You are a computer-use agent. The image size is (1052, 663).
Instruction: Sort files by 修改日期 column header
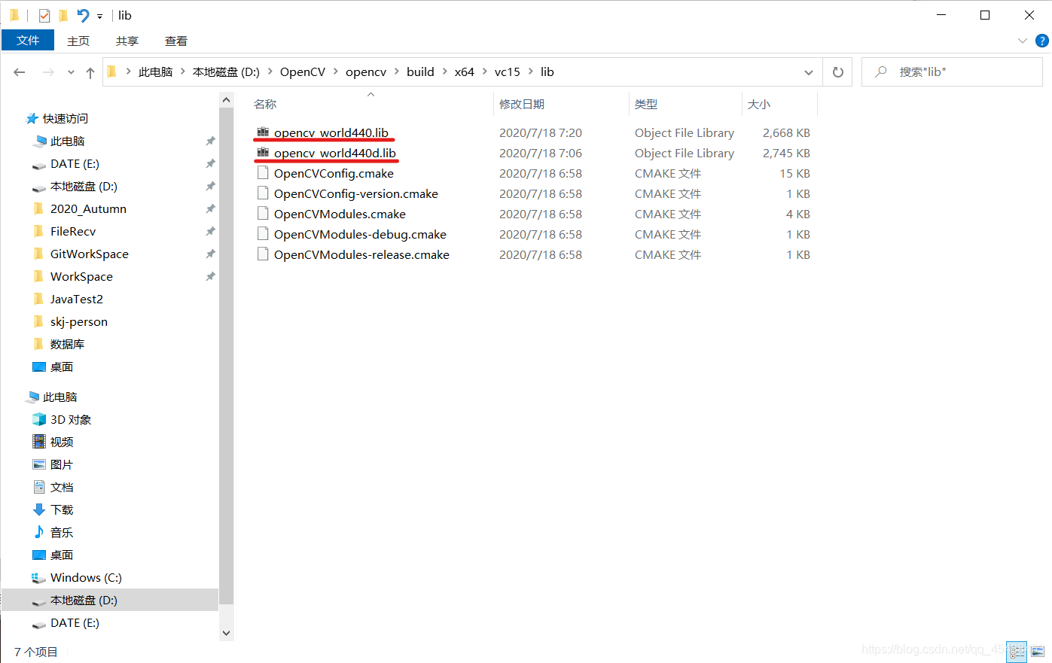522,104
